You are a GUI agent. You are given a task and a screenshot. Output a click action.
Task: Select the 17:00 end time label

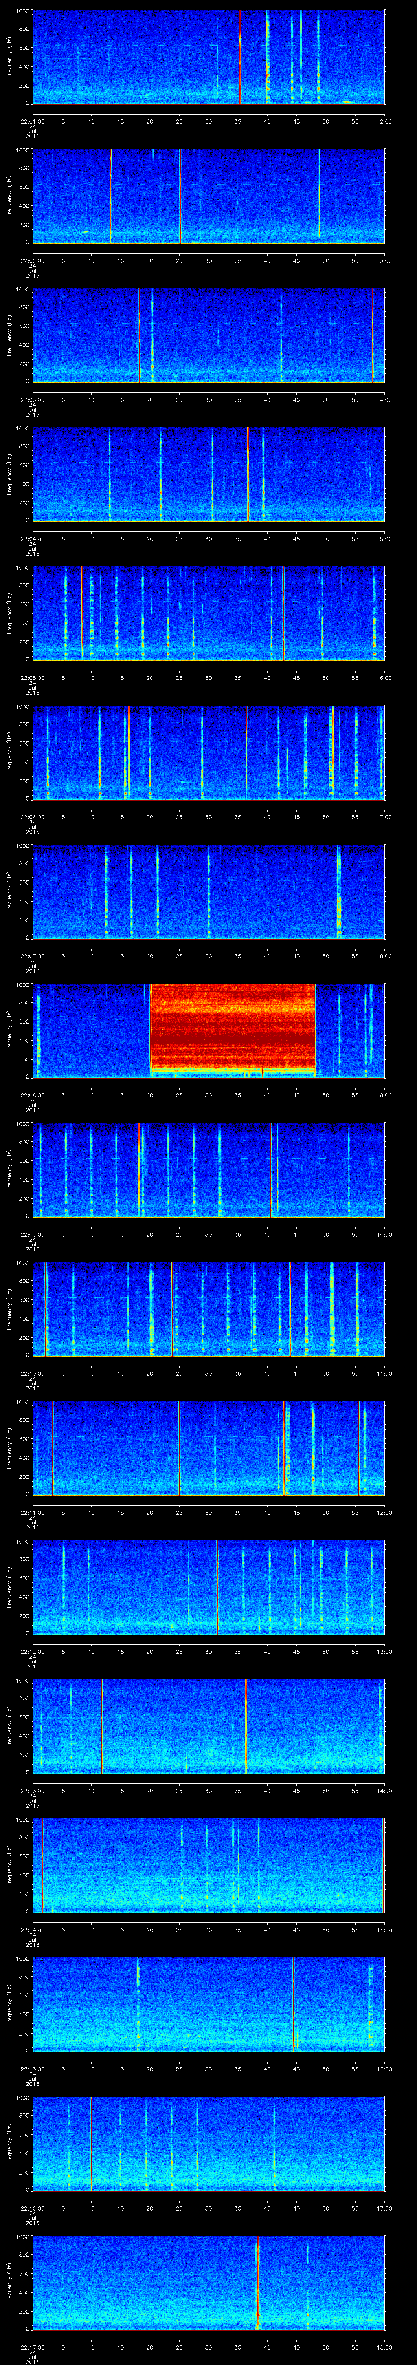point(384,2208)
